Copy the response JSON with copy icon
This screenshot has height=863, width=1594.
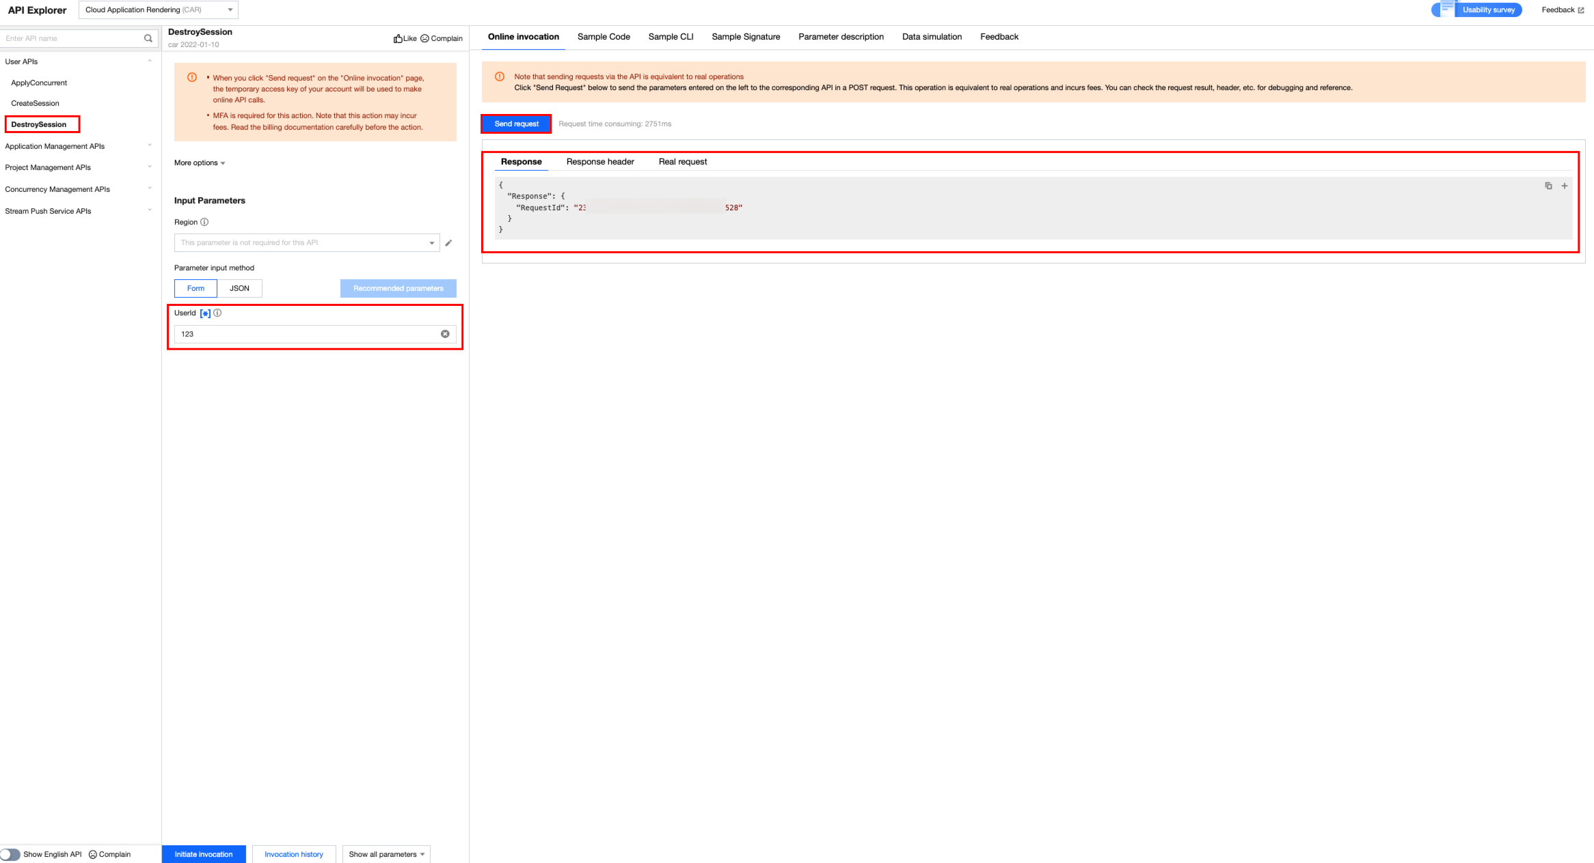pos(1548,186)
